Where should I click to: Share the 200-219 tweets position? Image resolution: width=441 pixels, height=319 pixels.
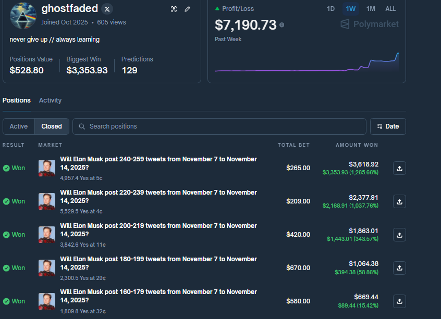[399, 235]
